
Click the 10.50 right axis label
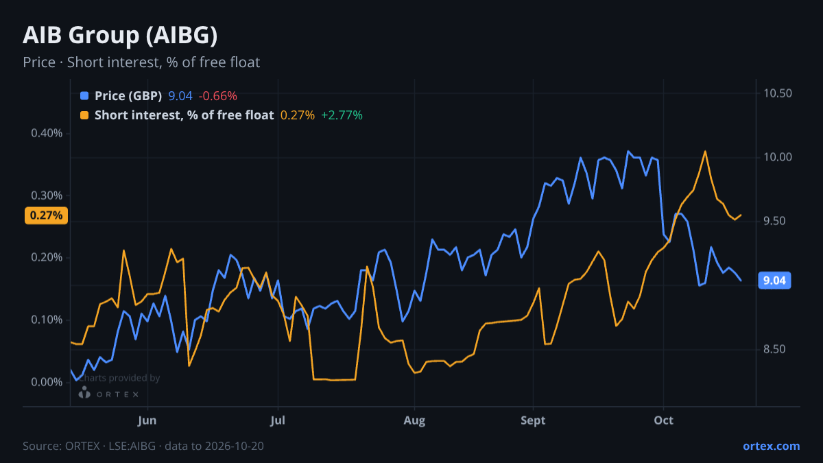(x=778, y=93)
